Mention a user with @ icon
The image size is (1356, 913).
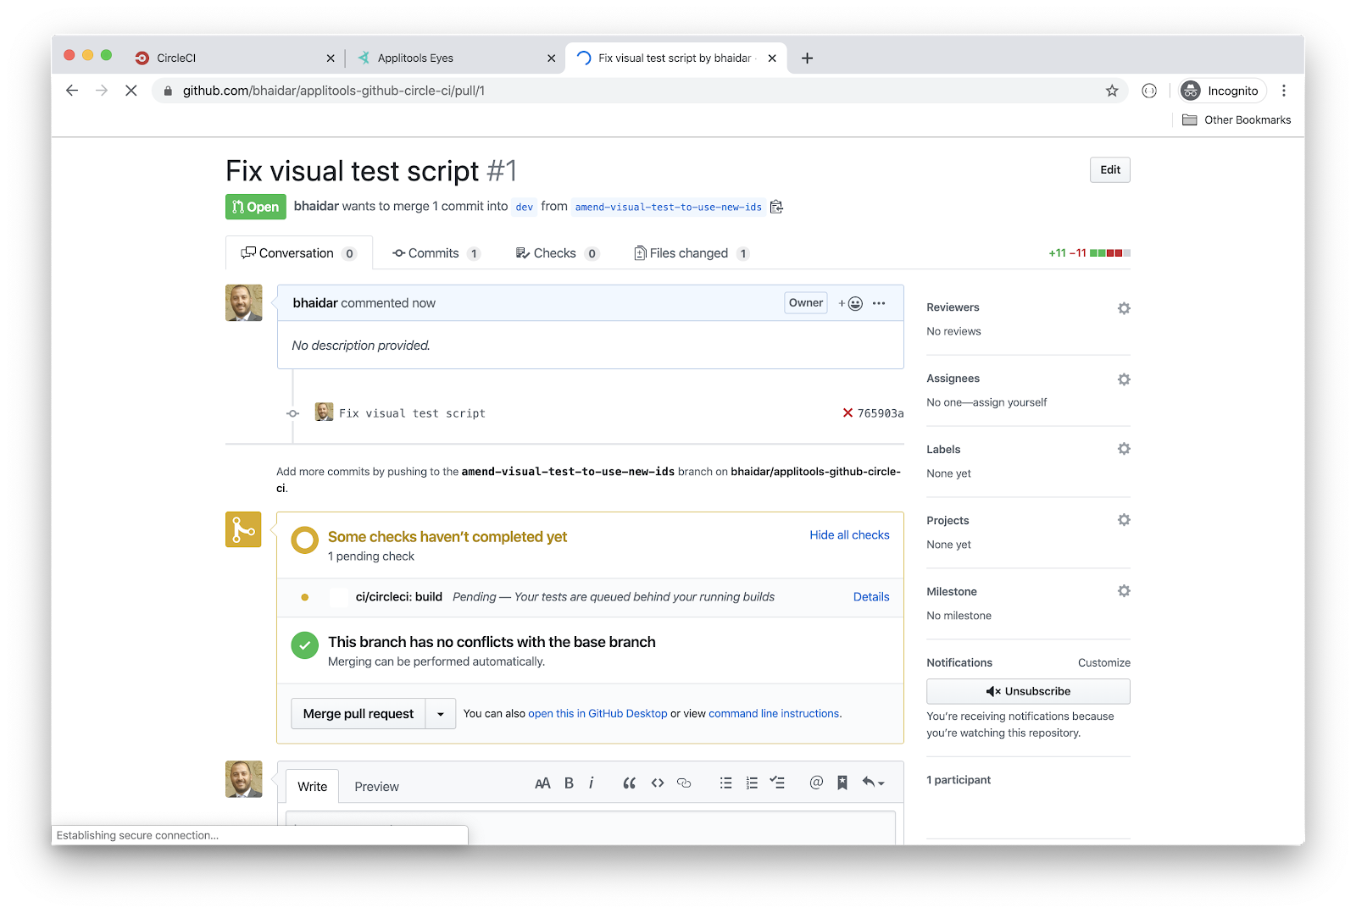816,783
